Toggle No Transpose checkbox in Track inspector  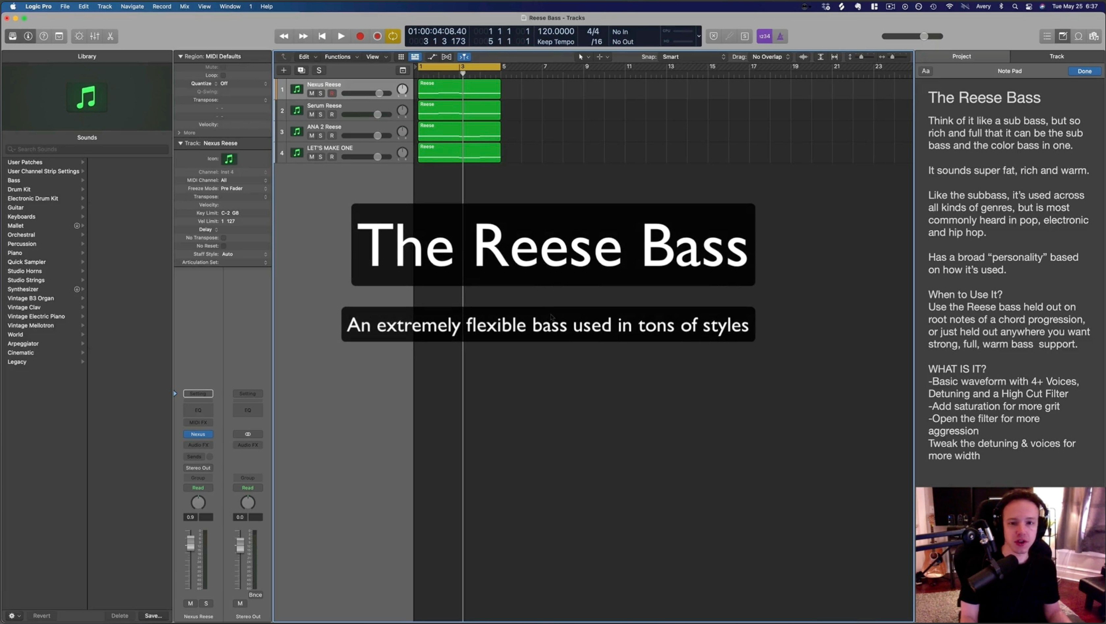pos(224,237)
